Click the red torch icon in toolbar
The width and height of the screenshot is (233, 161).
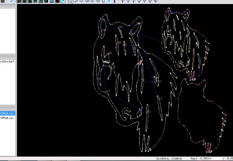coord(114,1)
